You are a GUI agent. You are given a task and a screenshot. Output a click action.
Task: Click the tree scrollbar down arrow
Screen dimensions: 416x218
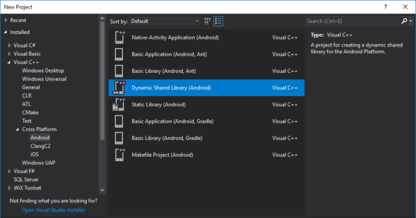click(x=102, y=190)
